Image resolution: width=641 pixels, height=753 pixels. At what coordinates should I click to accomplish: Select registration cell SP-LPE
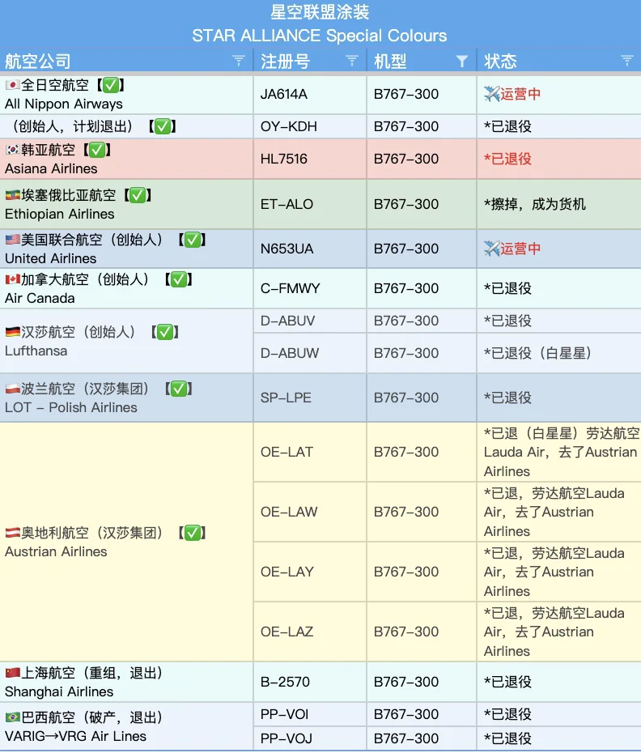[310, 398]
